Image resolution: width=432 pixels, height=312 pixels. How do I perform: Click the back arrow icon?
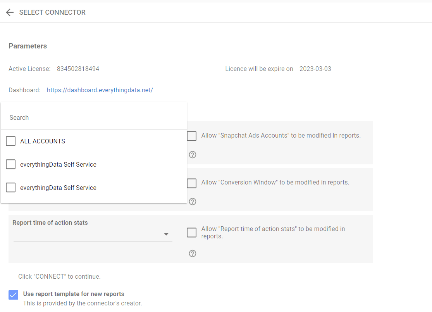[x=10, y=12]
